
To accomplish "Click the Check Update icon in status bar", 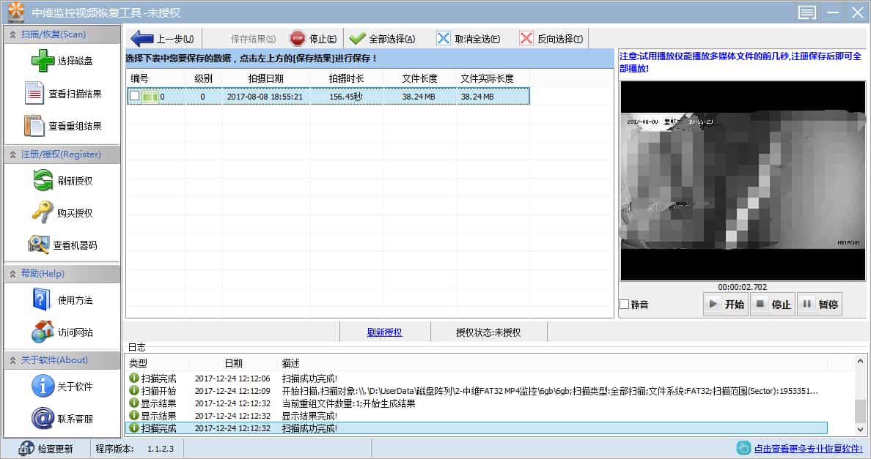I will (26, 449).
